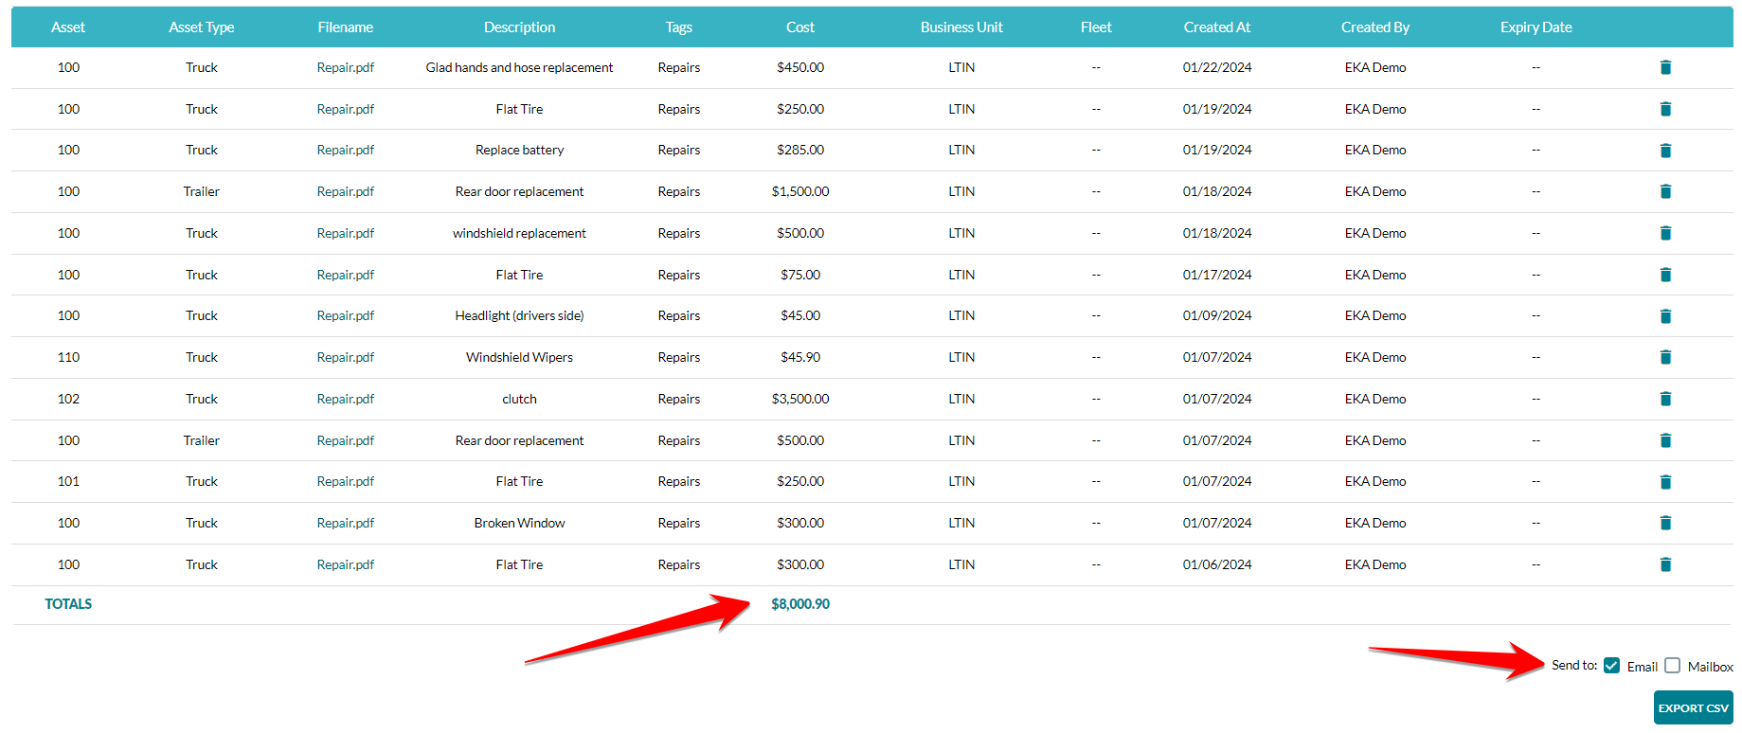Click the Created At date 01/09/2024
Screen dimensions: 1742x733
tap(1217, 315)
